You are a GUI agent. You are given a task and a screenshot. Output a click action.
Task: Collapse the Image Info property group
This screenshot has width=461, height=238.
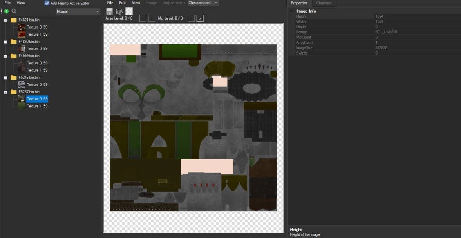pos(291,11)
